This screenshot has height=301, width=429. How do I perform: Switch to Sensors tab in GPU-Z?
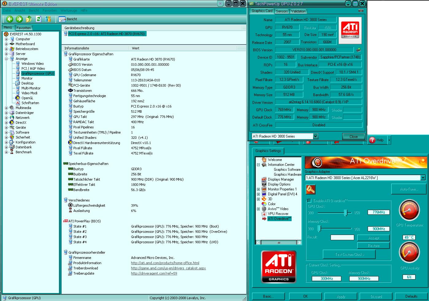tap(282, 11)
